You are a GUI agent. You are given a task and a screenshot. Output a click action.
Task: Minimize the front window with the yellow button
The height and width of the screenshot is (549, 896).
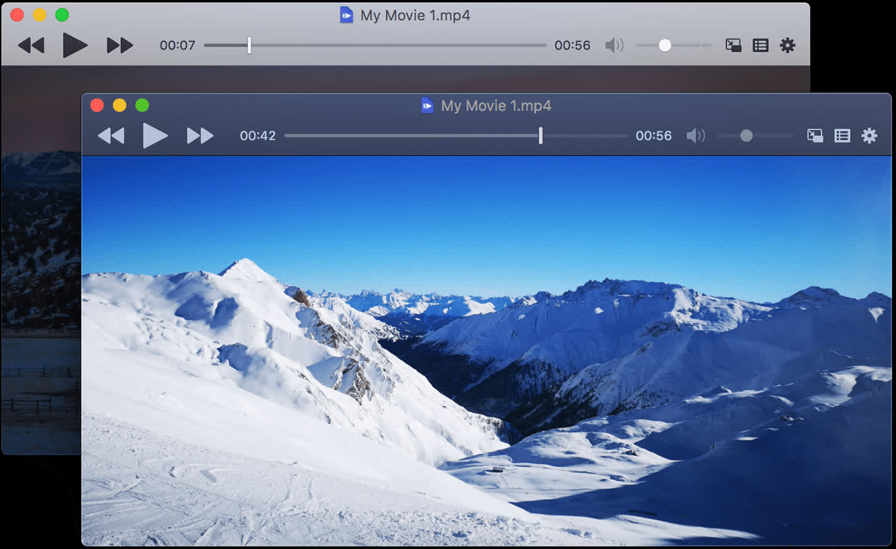pos(120,105)
